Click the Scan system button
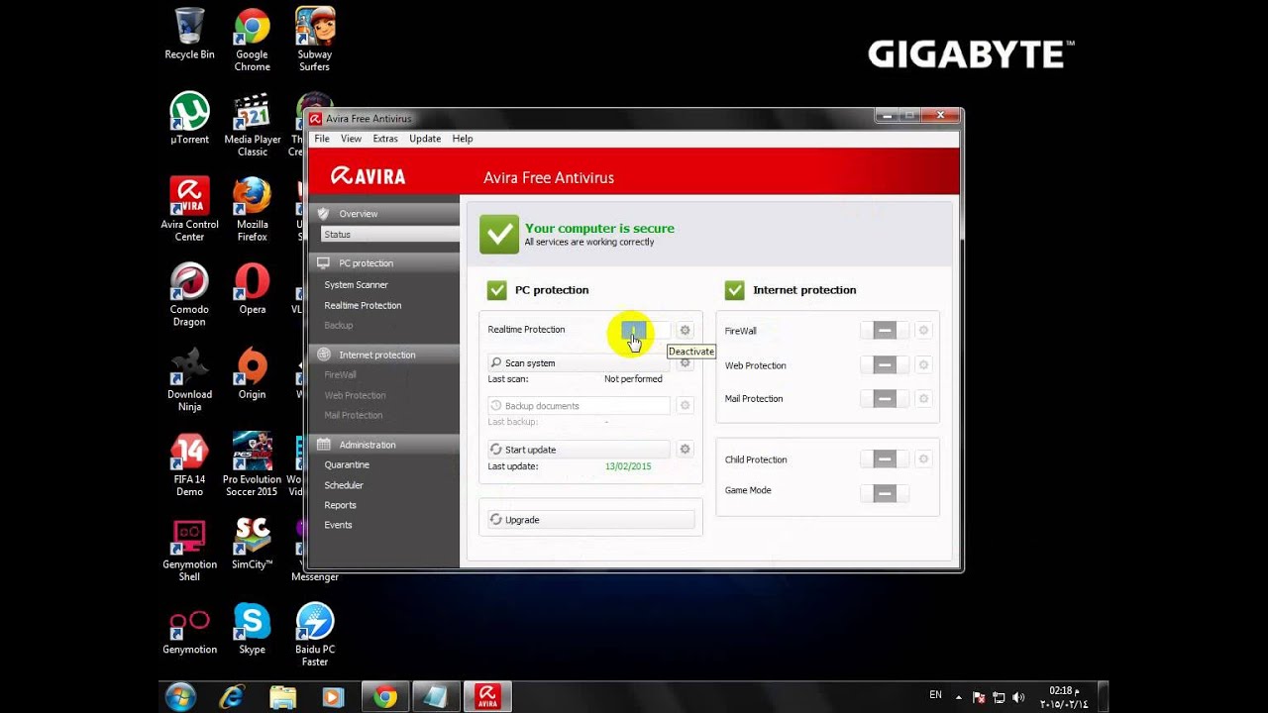Viewport: 1268px width, 713px height. pos(579,363)
